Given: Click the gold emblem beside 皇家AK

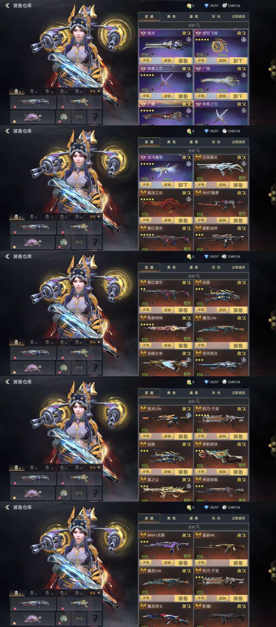Looking at the screenshot, I should coord(198,535).
